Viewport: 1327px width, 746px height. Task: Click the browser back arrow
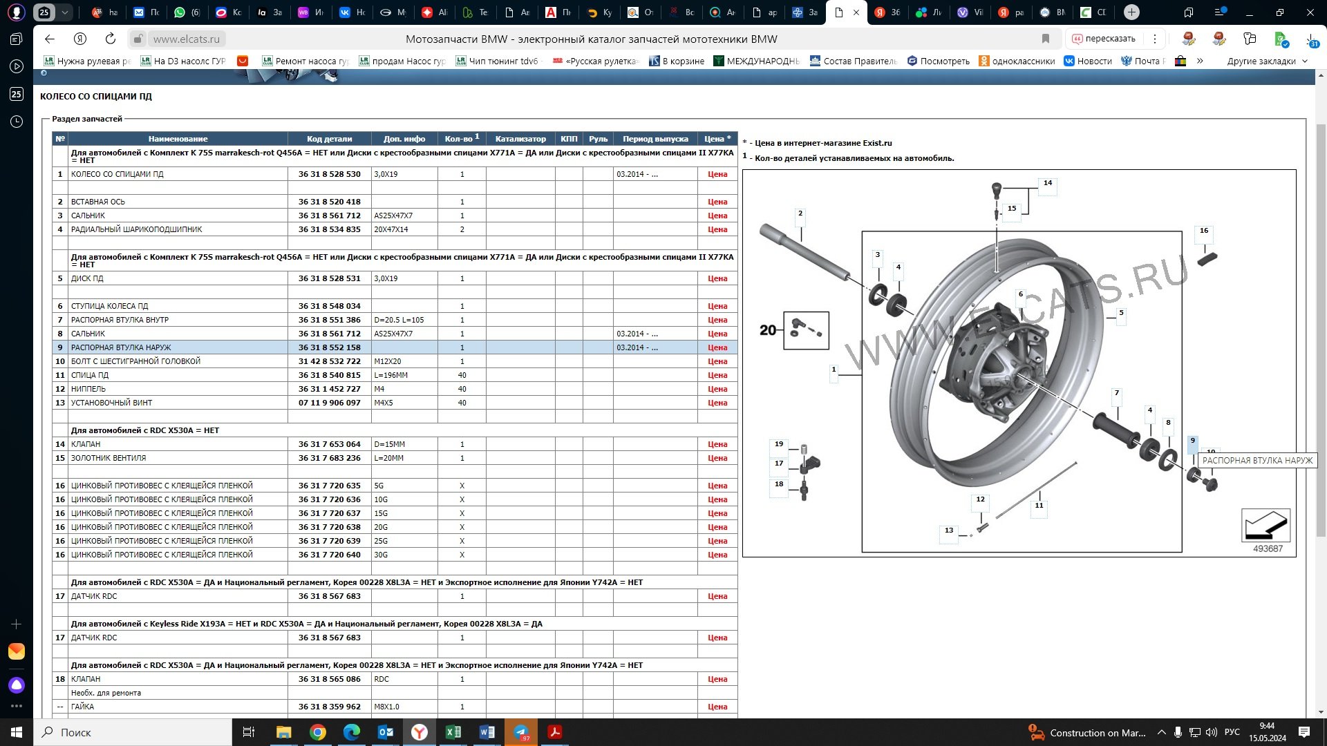[49, 39]
